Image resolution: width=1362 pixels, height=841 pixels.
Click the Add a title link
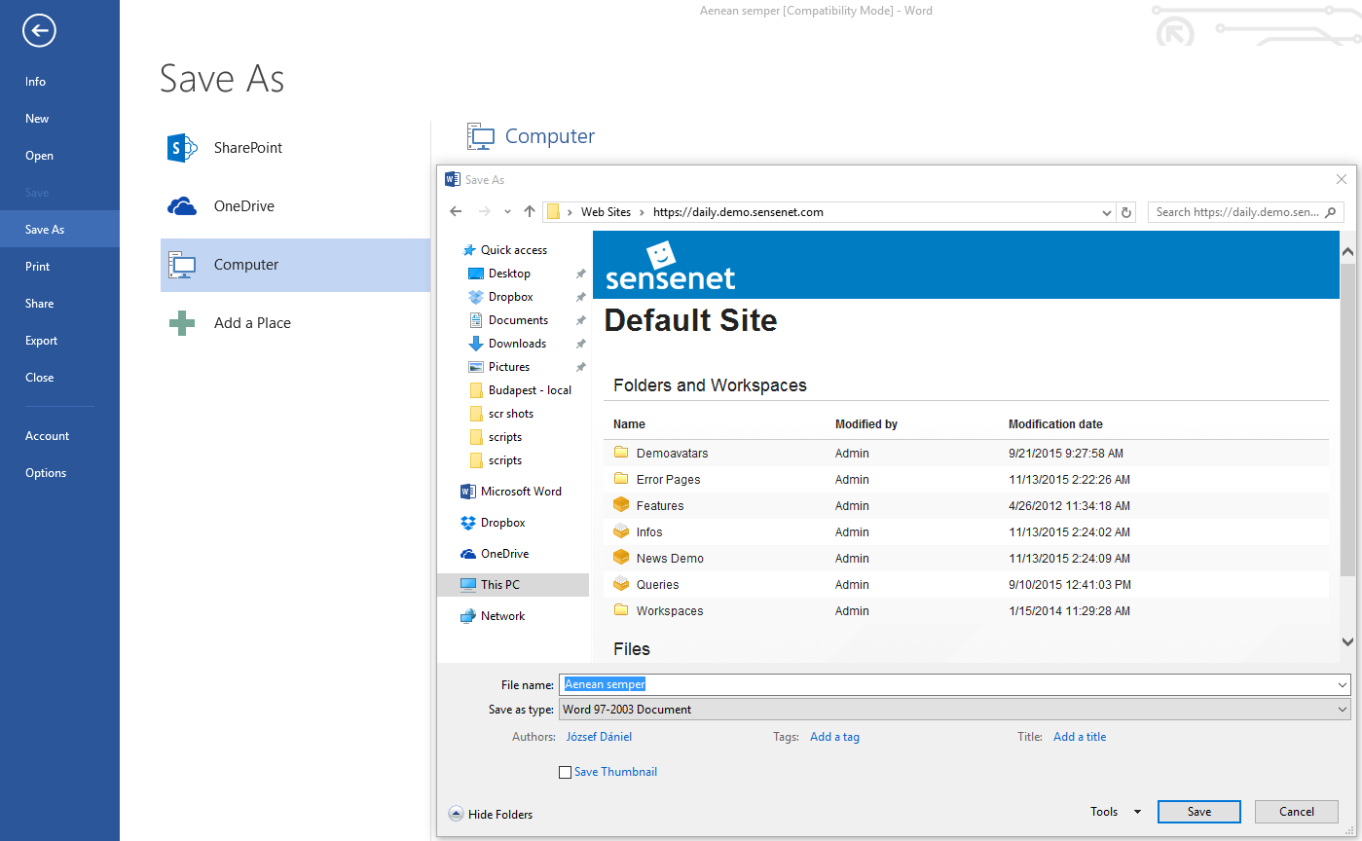(1080, 737)
